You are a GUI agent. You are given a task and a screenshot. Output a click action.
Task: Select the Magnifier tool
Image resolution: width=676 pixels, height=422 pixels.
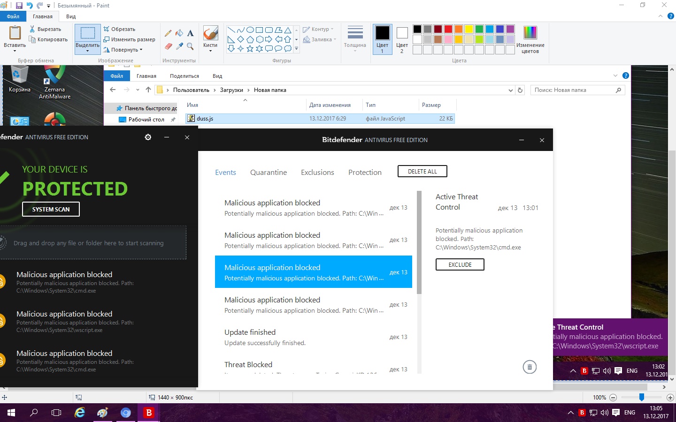pyautogui.click(x=190, y=46)
